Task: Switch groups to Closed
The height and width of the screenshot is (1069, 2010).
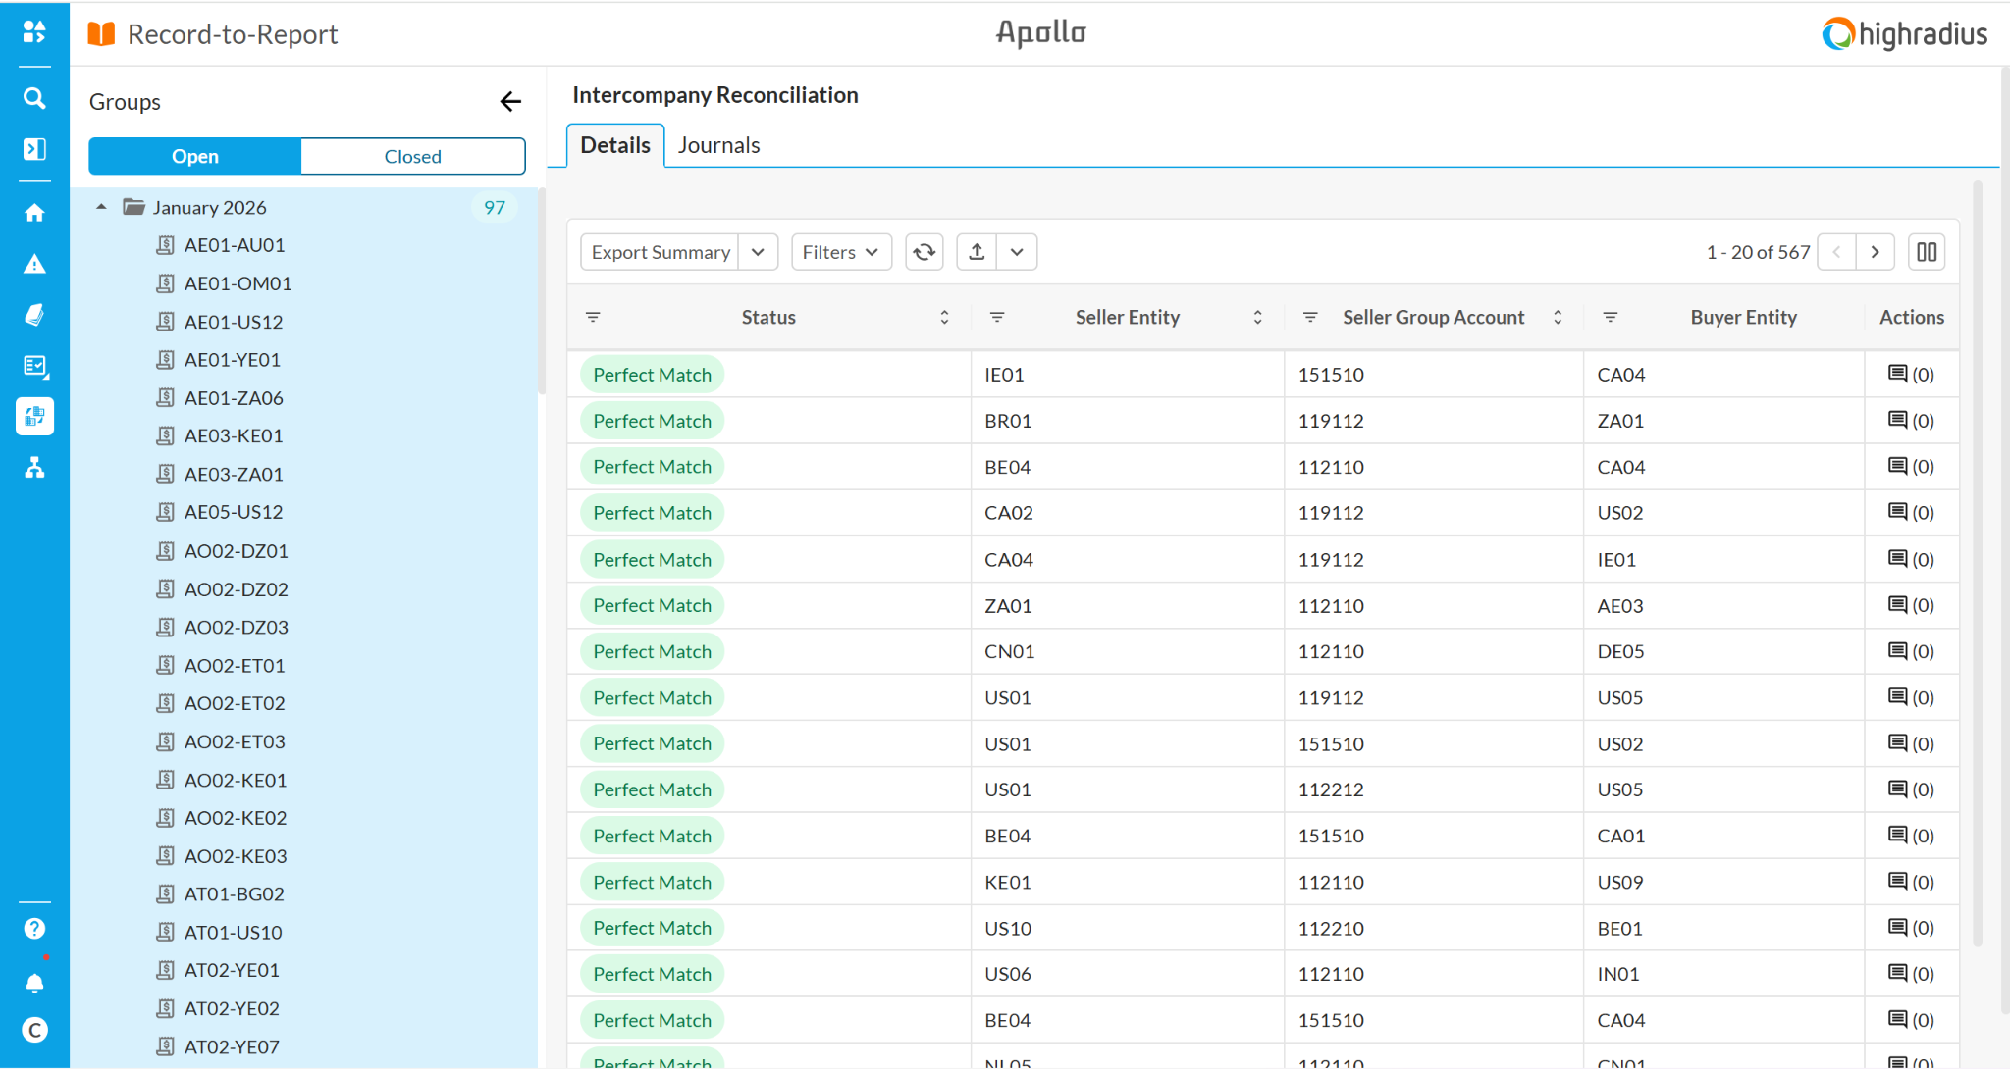Action: pyautogui.click(x=412, y=157)
